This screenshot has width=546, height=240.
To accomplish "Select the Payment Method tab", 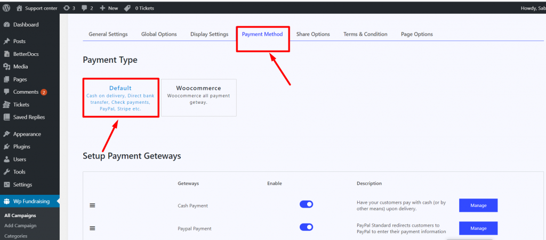I will click(262, 34).
